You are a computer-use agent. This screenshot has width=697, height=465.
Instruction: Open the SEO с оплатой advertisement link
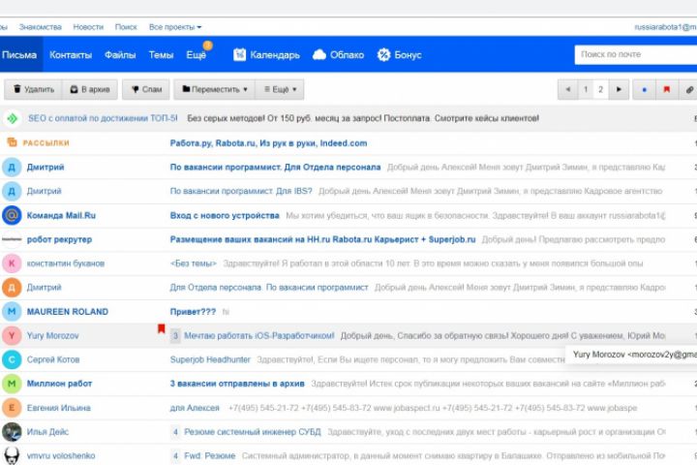pos(103,118)
